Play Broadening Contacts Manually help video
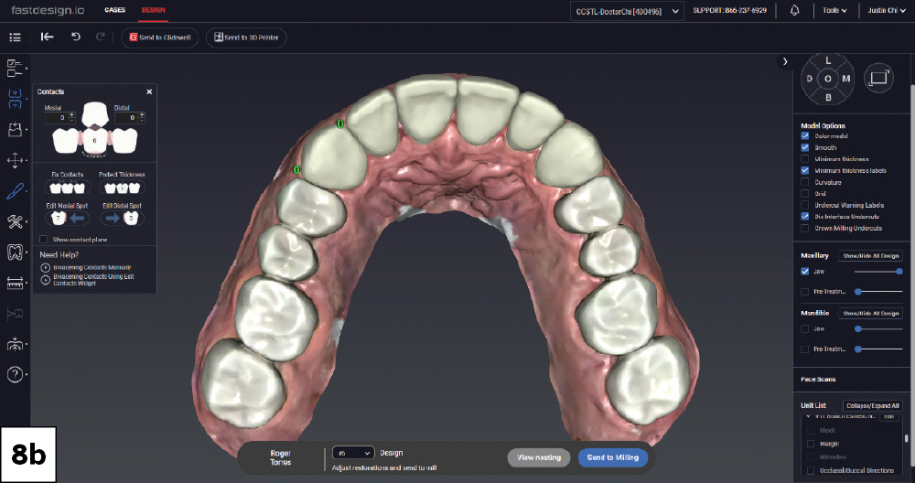Viewport: 915px width, 483px height. [x=45, y=267]
